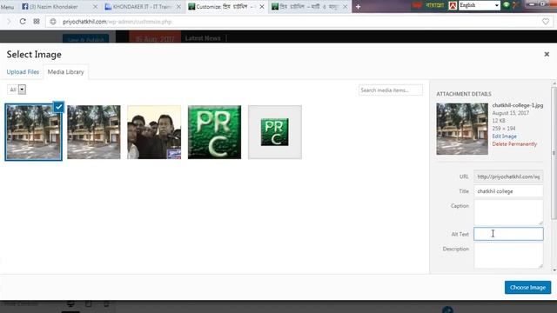This screenshot has width=557, height=313.
Task: Bookmark page with the heart icon
Action: (x=546, y=22)
